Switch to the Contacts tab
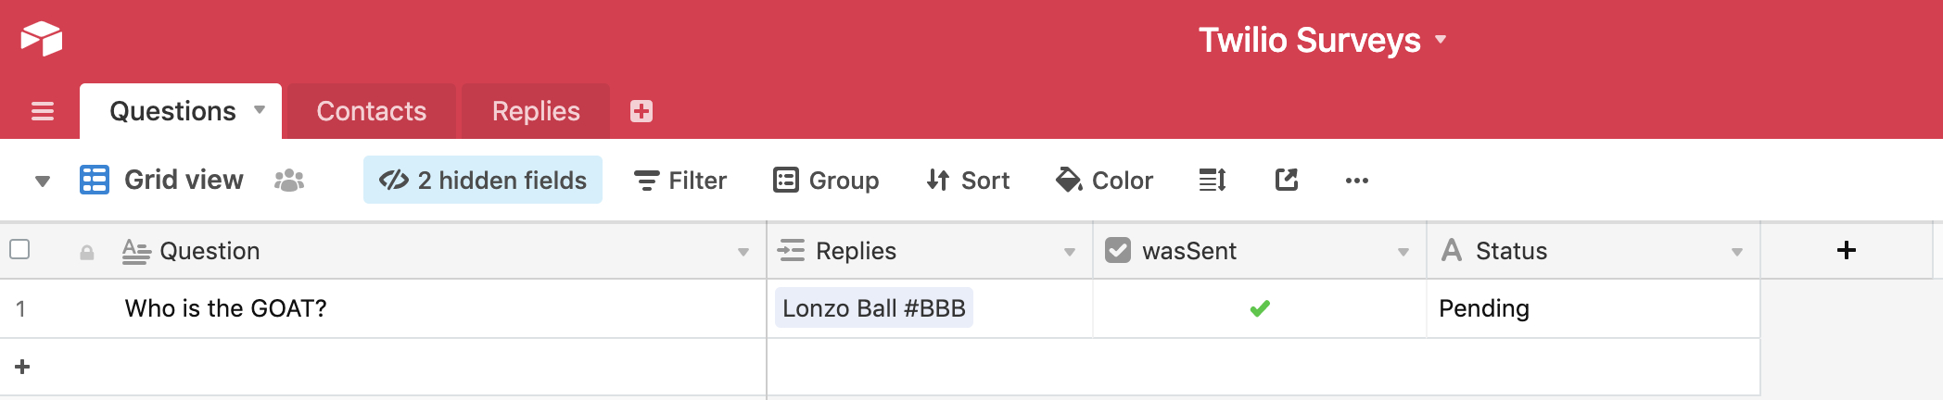Image resolution: width=1943 pixels, height=400 pixels. (x=371, y=112)
